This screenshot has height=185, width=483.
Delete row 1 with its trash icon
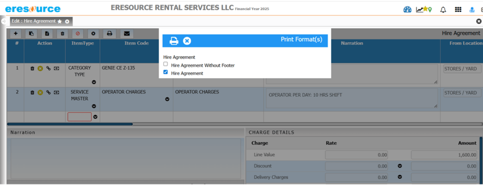[x=33, y=69]
